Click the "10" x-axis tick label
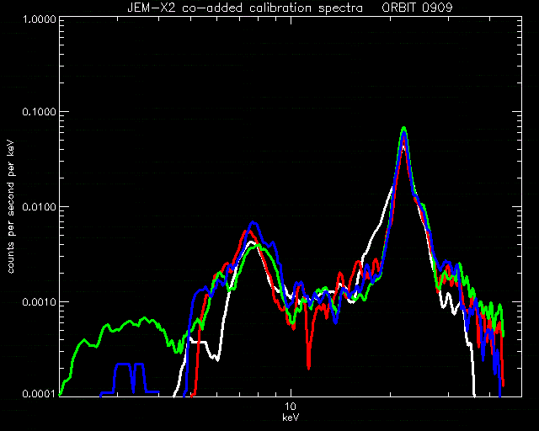Screen dimensions: 539x431 [x=291, y=407]
